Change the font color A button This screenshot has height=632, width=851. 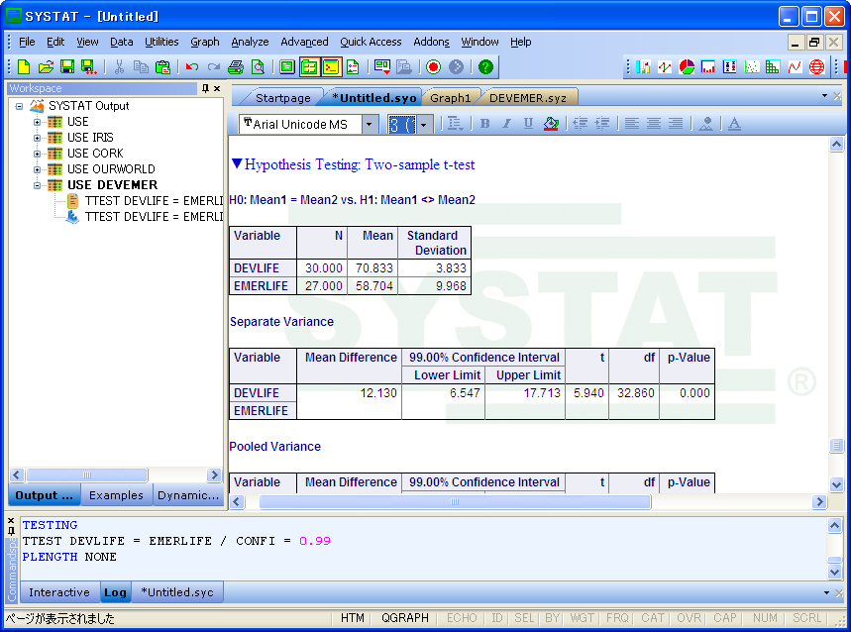coord(734,124)
